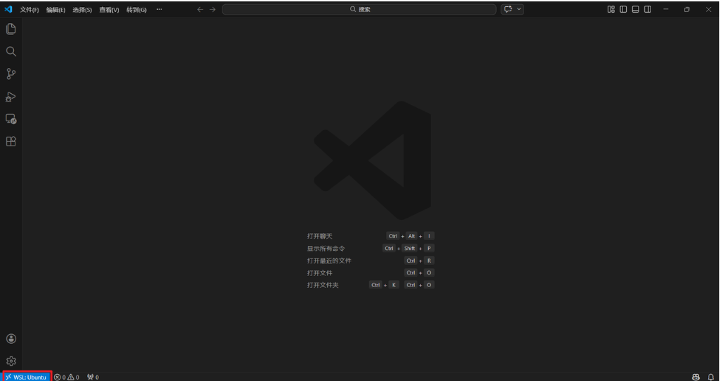The width and height of the screenshot is (720, 381).
Task: Toggle secondary side bar visibility
Action: [648, 9]
